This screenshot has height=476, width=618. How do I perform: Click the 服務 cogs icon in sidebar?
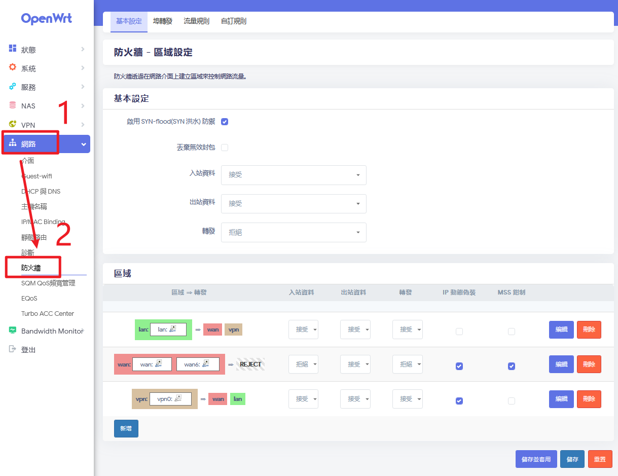[x=13, y=86]
